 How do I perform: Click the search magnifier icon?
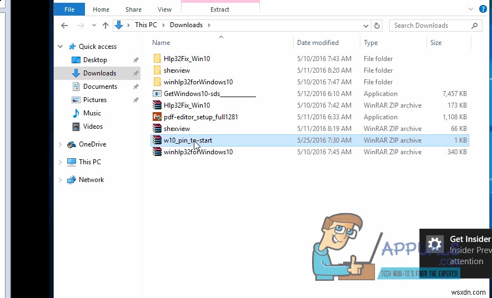[474, 26]
